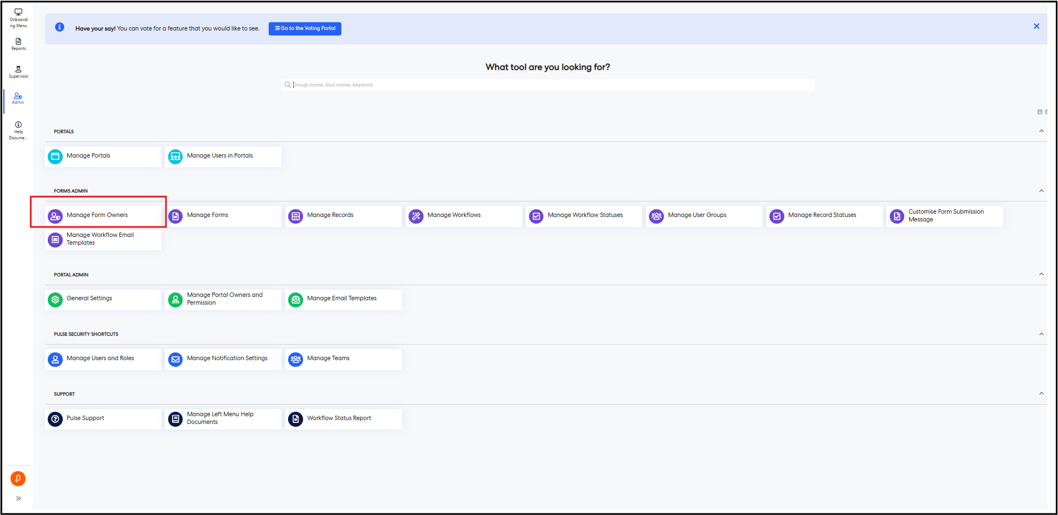Click the Go to the Voting Portal button
1058x515 pixels.
coord(305,28)
